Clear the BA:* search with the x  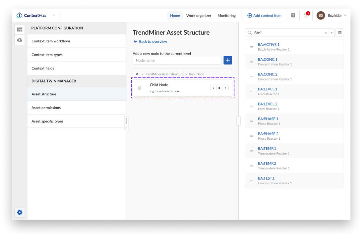coord(326,33)
